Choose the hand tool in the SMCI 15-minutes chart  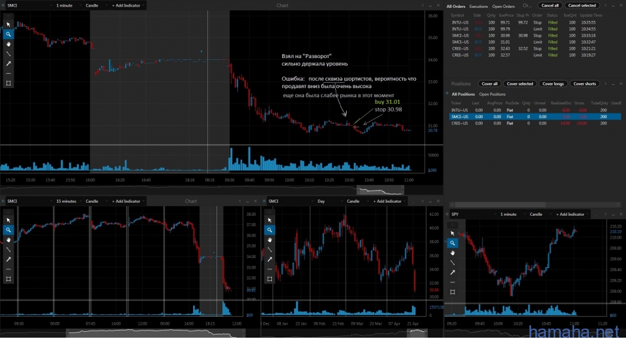coord(8,239)
